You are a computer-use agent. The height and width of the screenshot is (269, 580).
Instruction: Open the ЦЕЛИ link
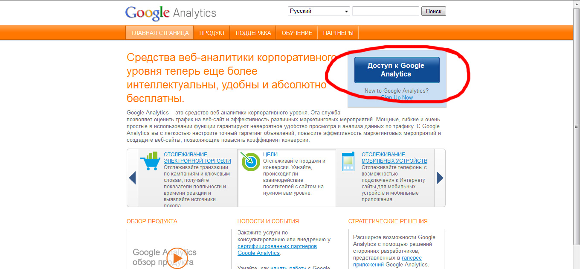270,155
